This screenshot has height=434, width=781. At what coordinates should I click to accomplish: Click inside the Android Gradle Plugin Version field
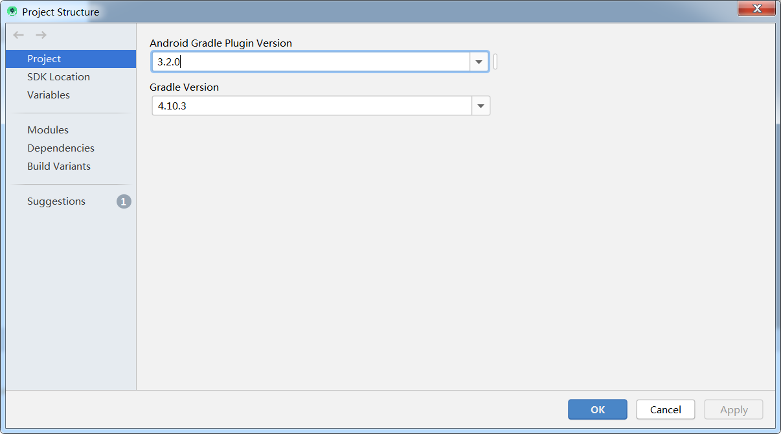tap(291, 62)
